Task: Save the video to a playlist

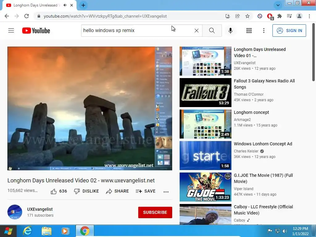Action: (146, 191)
